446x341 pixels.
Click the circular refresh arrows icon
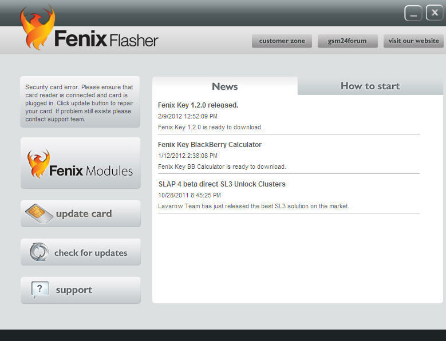[x=39, y=252]
